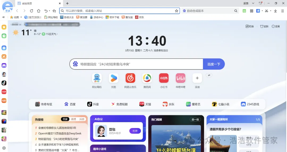This screenshot has width=287, height=152.
Task: Open the 腾讯网 shortcut icon
Action: [x=147, y=78]
